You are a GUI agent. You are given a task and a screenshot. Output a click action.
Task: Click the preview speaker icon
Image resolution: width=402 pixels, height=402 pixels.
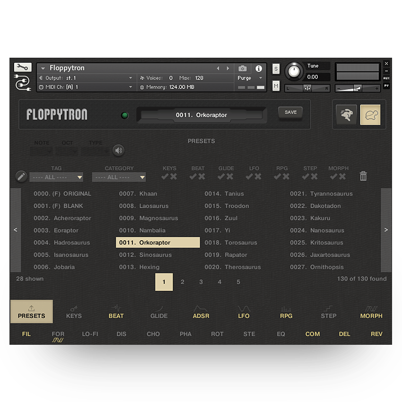pos(118,150)
